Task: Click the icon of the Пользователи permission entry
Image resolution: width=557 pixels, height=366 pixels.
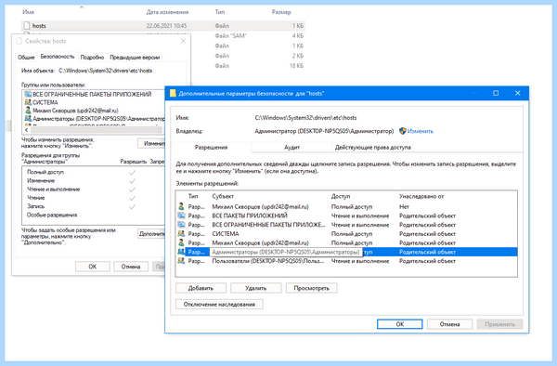Action: pyautogui.click(x=181, y=261)
